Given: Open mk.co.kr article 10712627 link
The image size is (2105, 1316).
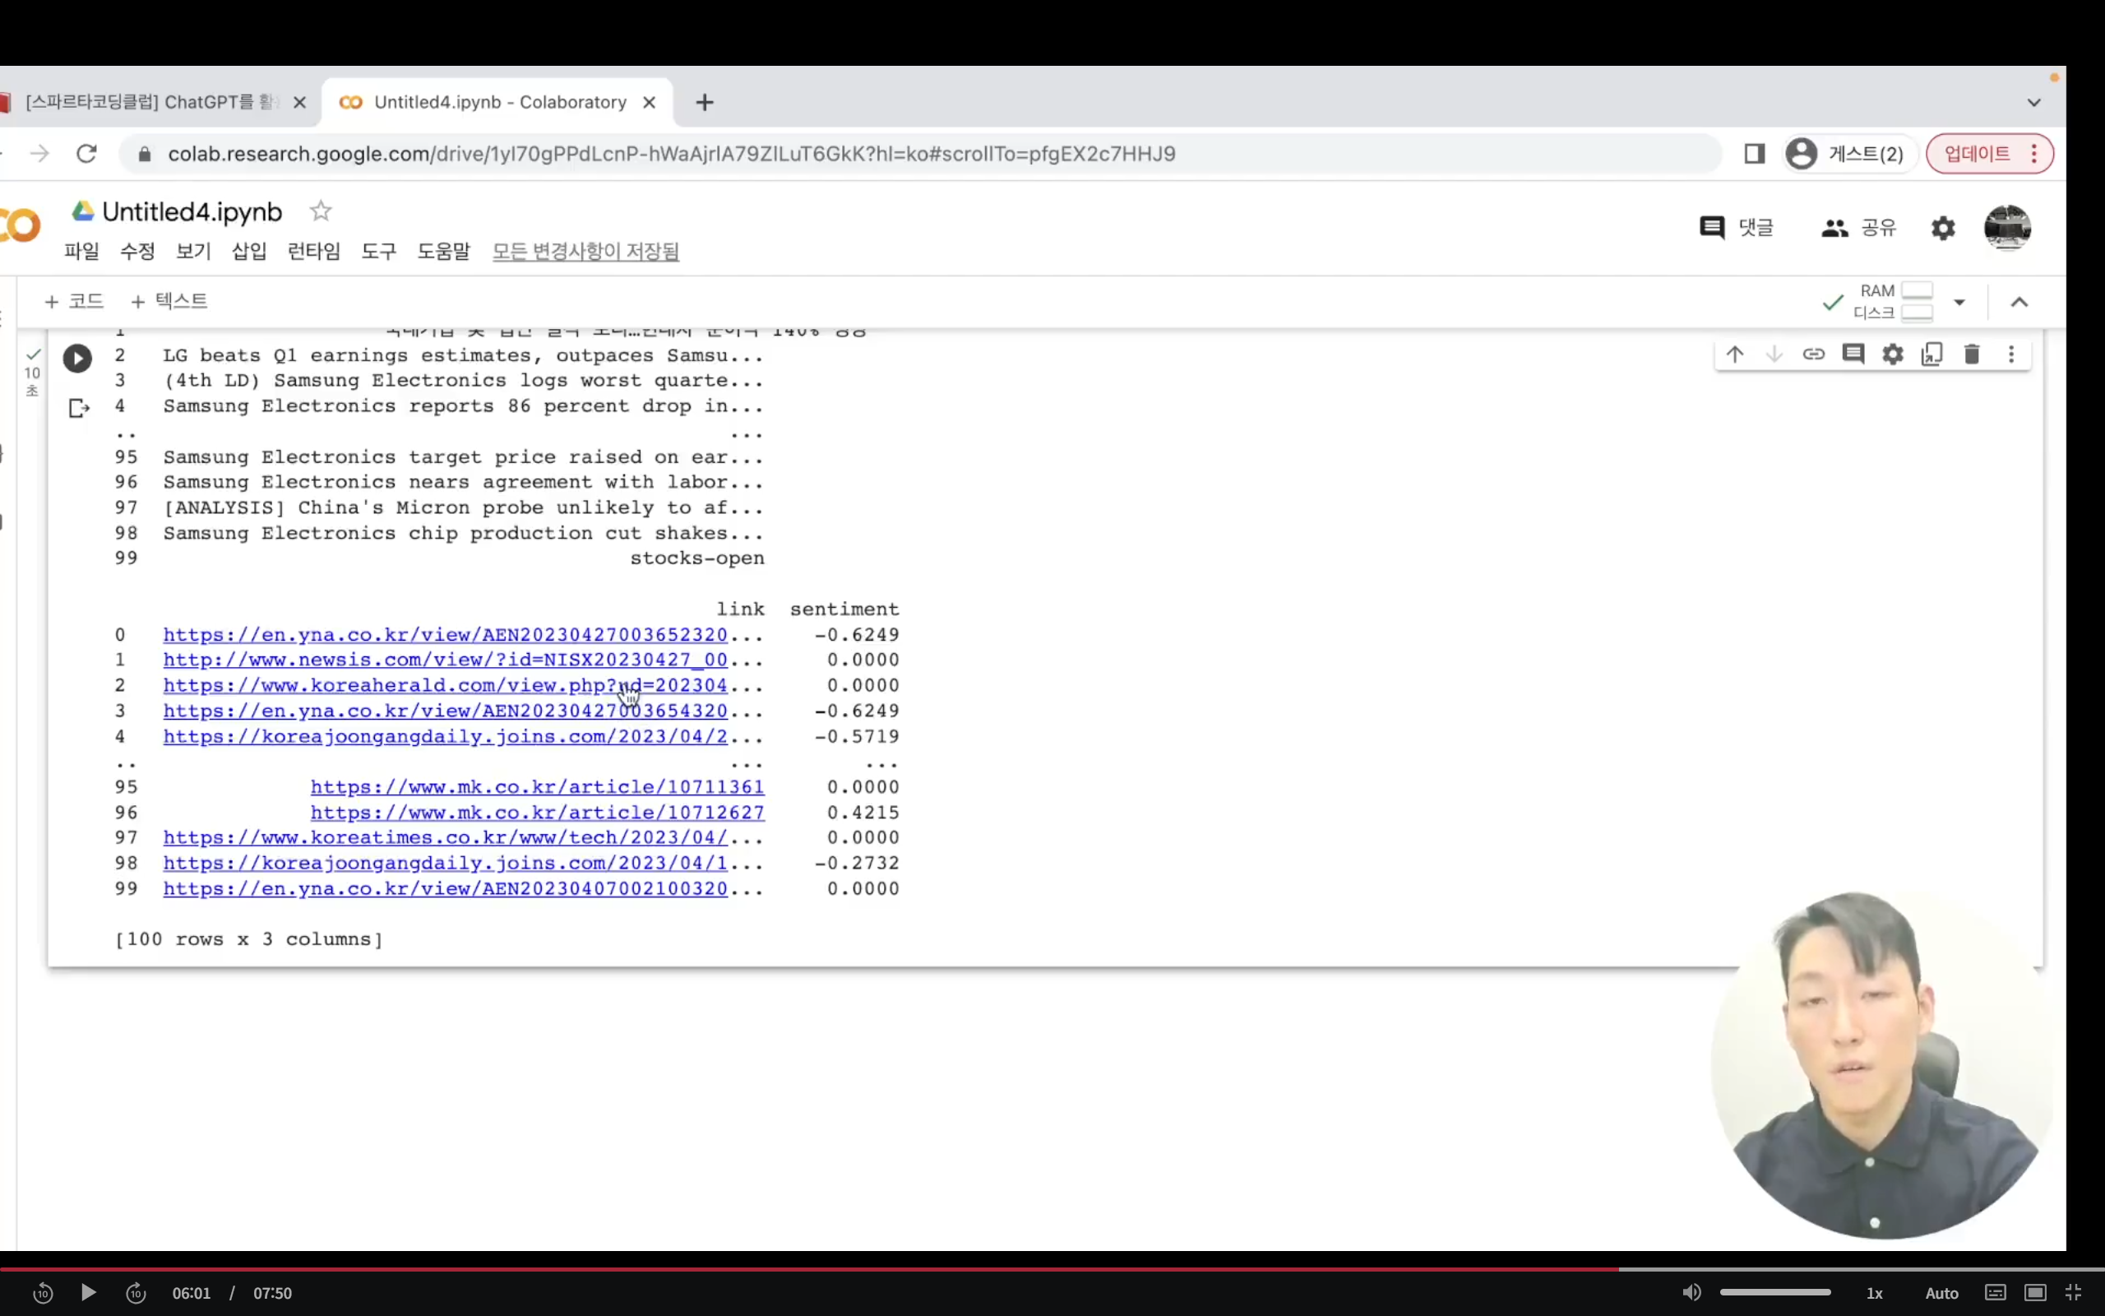Looking at the screenshot, I should (x=538, y=812).
